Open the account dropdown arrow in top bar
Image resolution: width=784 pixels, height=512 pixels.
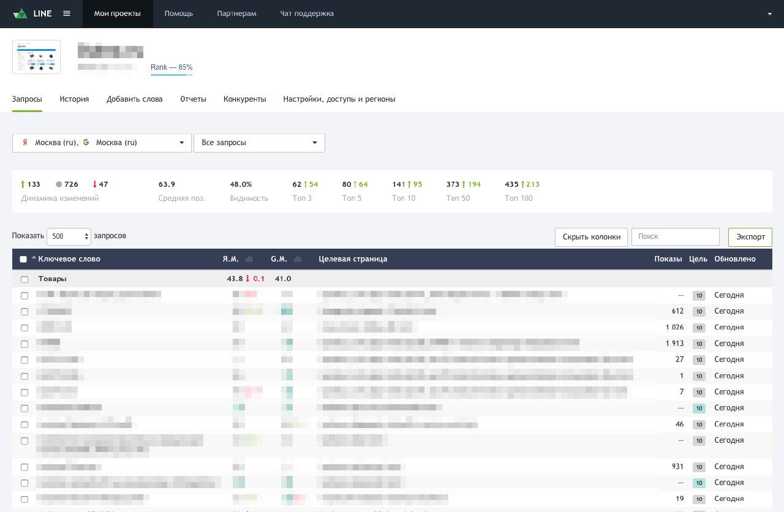pos(770,14)
